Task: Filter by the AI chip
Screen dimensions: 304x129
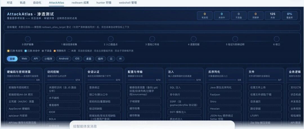Action: (120, 59)
